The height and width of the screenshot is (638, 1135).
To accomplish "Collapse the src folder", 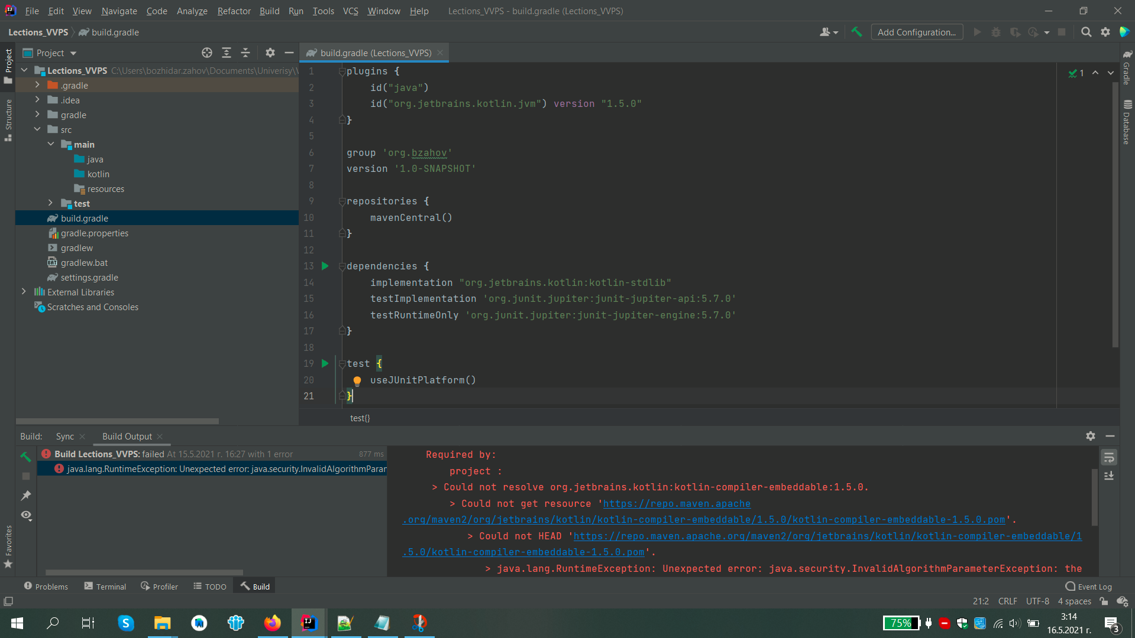I will (37, 130).
